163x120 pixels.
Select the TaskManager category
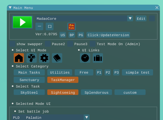pos(63,80)
